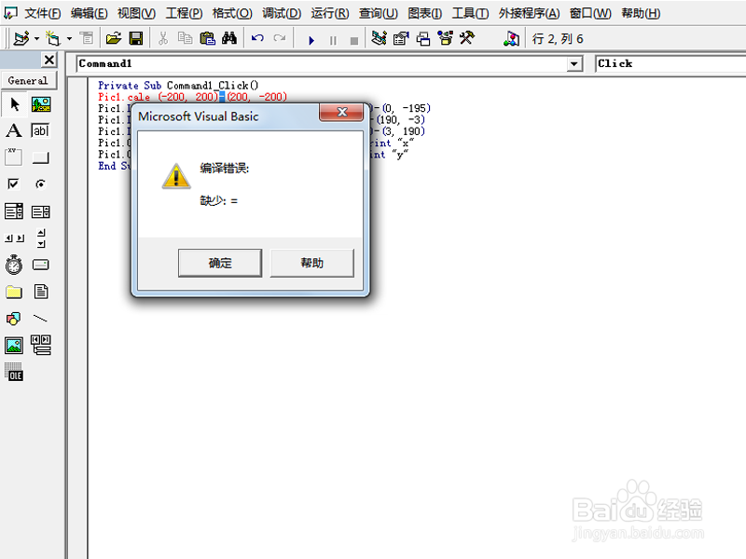This screenshot has height=559, width=746.
Task: Select the Data control in toolbox
Action: (41, 345)
